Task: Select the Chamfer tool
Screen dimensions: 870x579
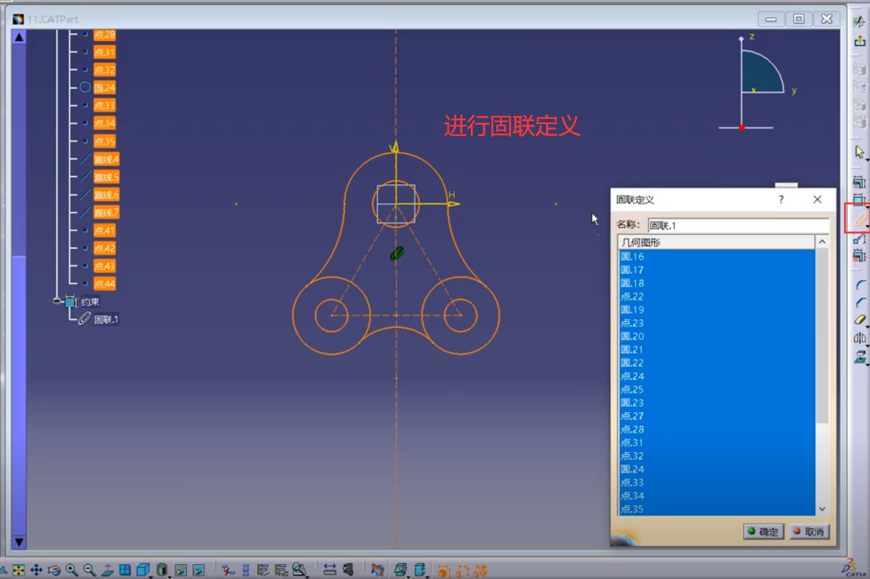Action: (860, 303)
